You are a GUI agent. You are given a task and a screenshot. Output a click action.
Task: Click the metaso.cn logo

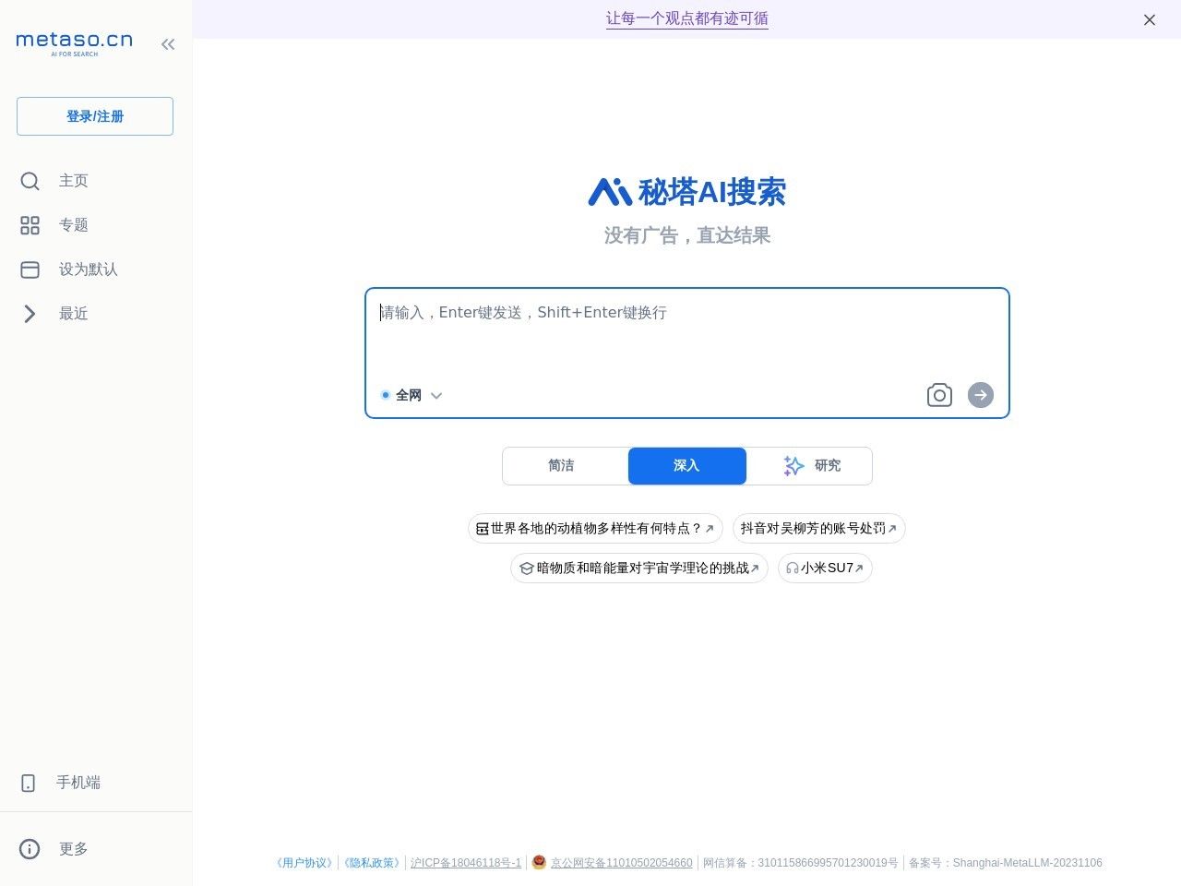tap(74, 43)
